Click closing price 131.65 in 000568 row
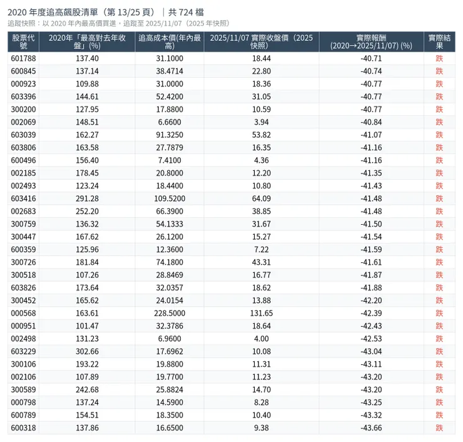Image resolution: width=463 pixels, height=442 pixels. click(x=262, y=313)
